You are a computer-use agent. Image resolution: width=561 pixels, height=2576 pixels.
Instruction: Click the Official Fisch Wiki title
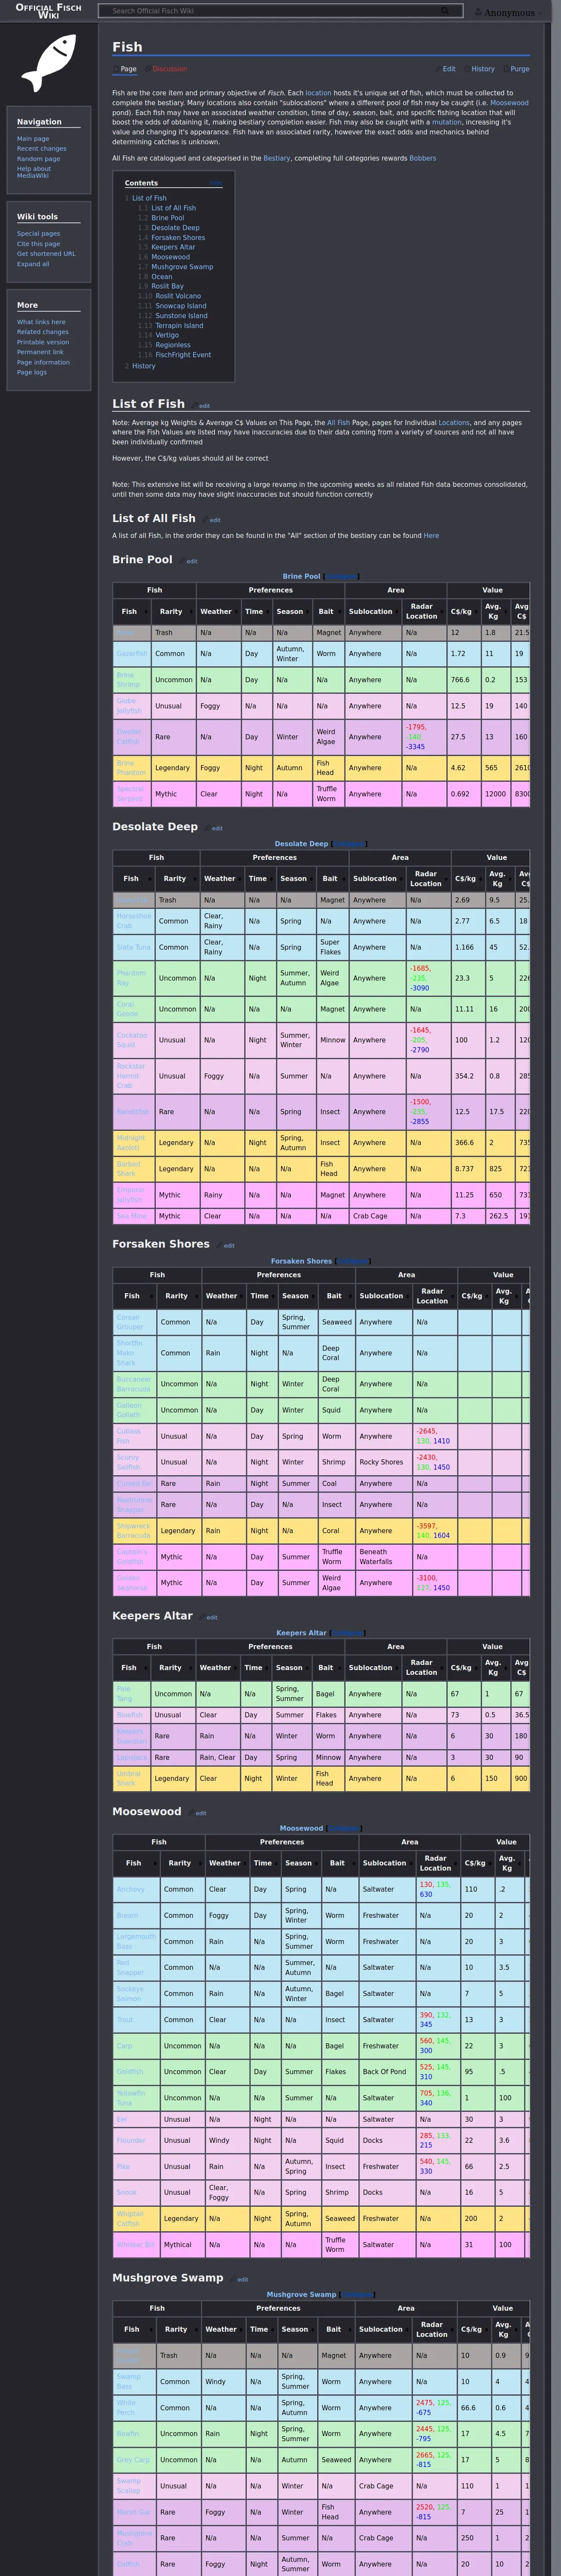(48, 11)
